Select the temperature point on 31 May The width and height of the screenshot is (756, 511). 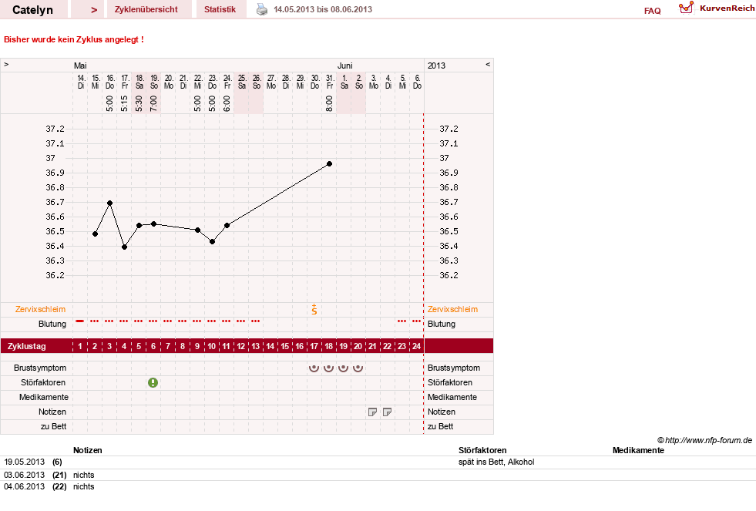pyautogui.click(x=329, y=164)
